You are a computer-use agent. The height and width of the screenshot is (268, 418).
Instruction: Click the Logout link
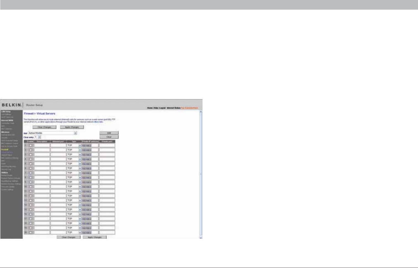[x=162, y=108]
